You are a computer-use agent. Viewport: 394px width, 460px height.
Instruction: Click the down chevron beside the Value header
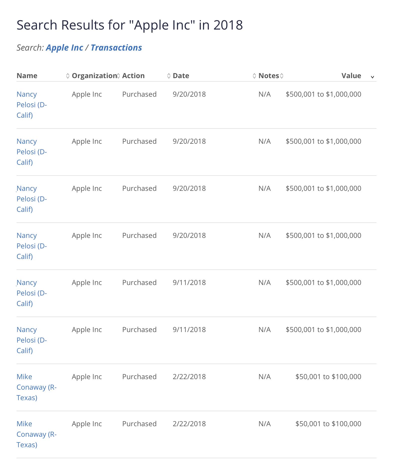click(x=372, y=77)
